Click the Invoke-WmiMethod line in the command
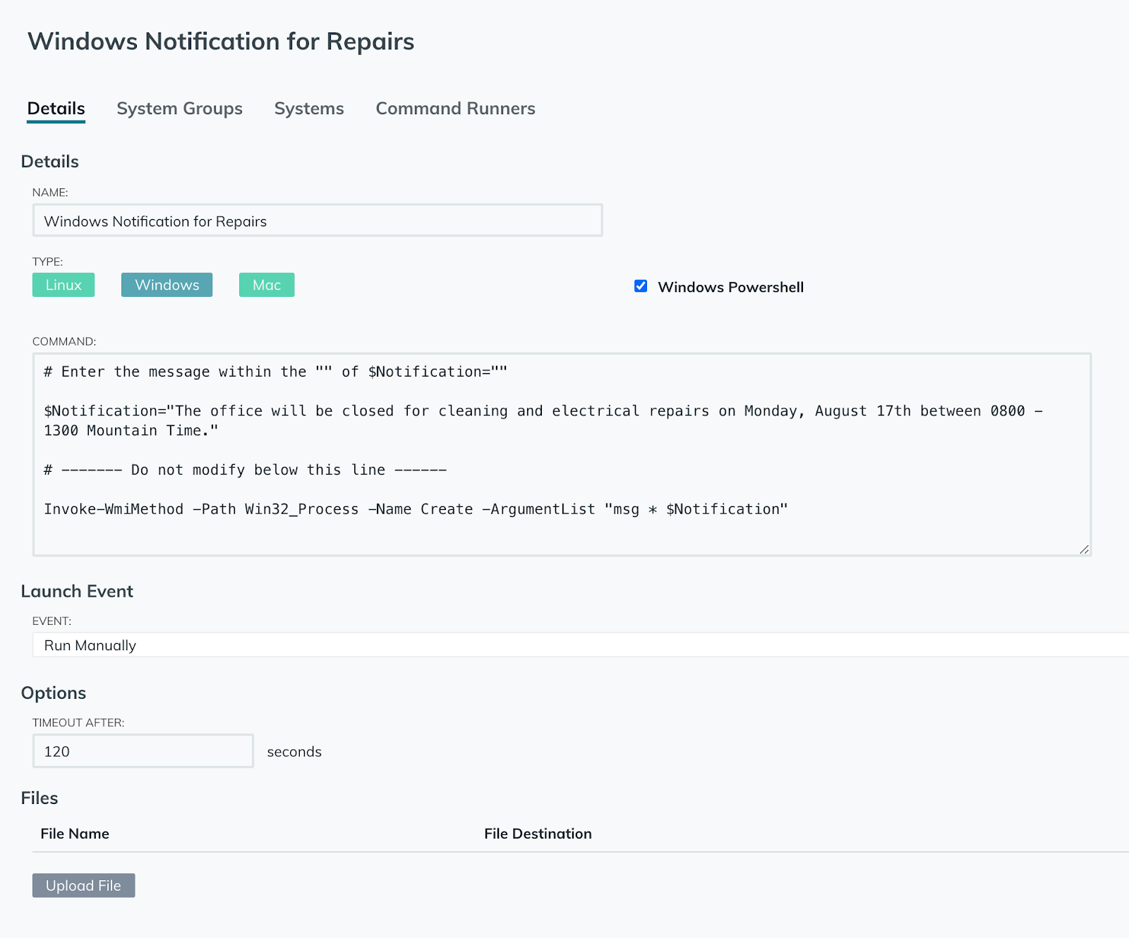The image size is (1129, 938). coord(415,509)
